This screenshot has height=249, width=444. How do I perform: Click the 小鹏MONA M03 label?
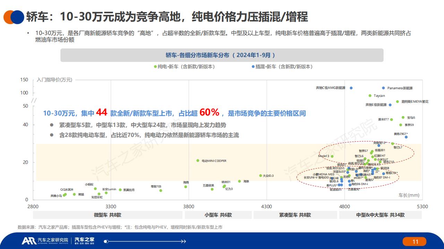[x=323, y=174]
